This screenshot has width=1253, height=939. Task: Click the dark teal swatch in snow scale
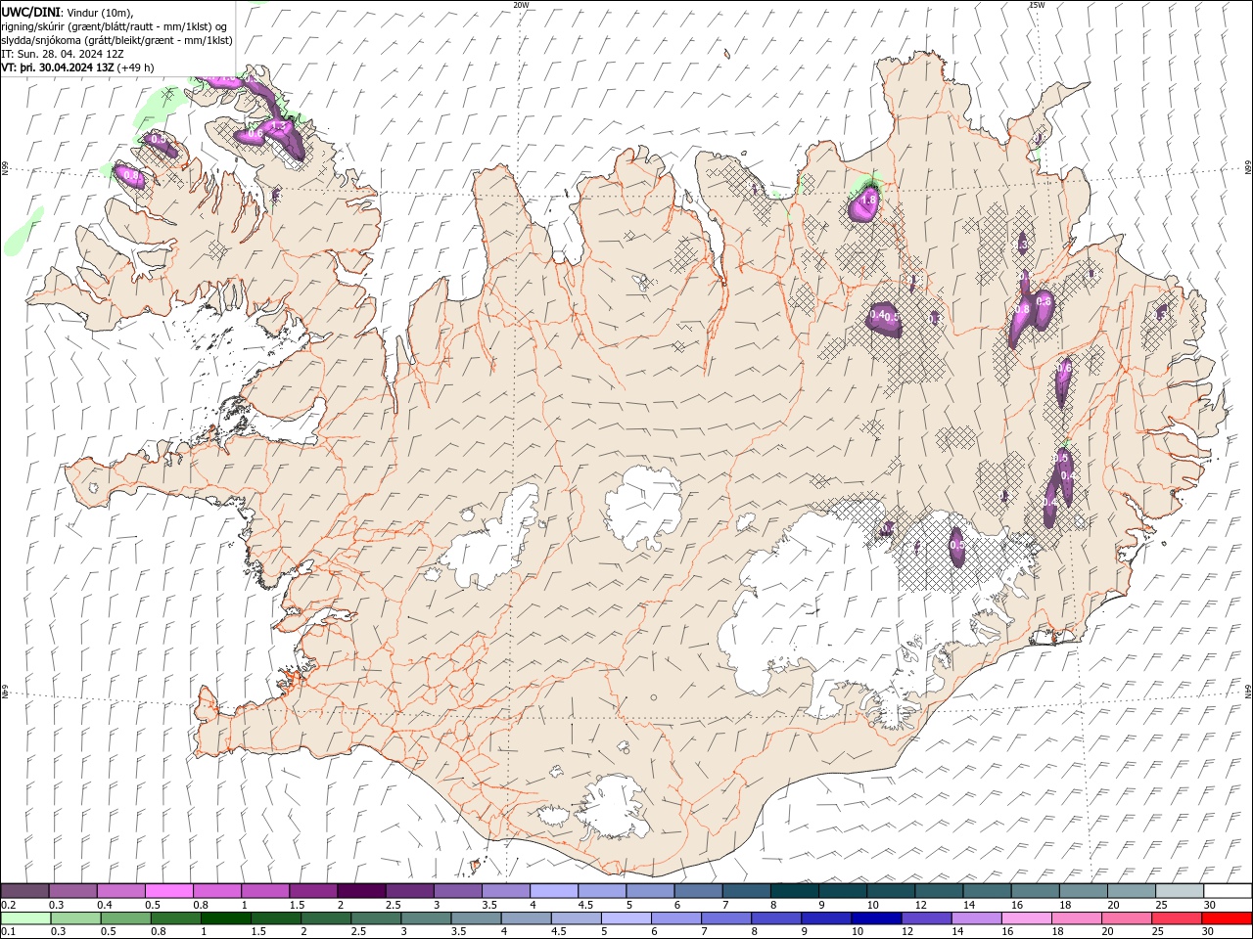coord(794,890)
